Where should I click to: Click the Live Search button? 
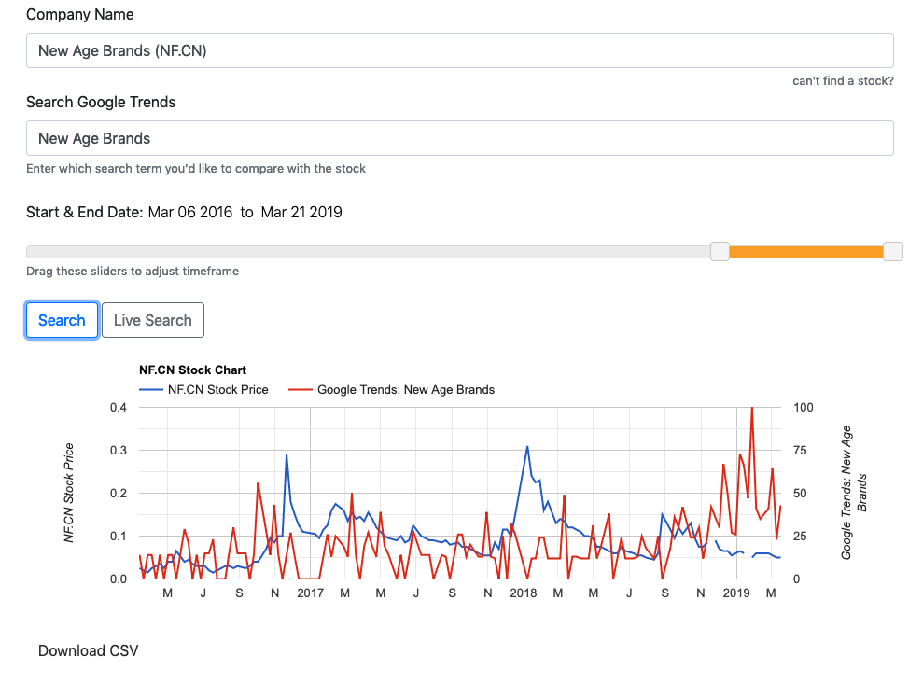tap(153, 320)
